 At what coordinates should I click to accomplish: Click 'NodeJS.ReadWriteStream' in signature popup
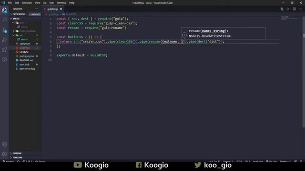pos(209,36)
